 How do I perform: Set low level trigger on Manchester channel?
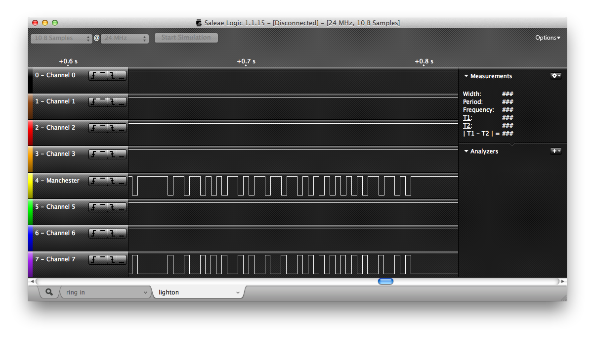122,181
